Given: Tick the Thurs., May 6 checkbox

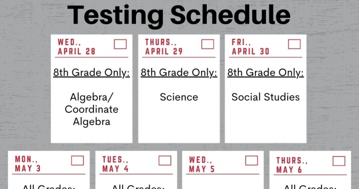Looking at the screenshot, I should tap(339, 161).
